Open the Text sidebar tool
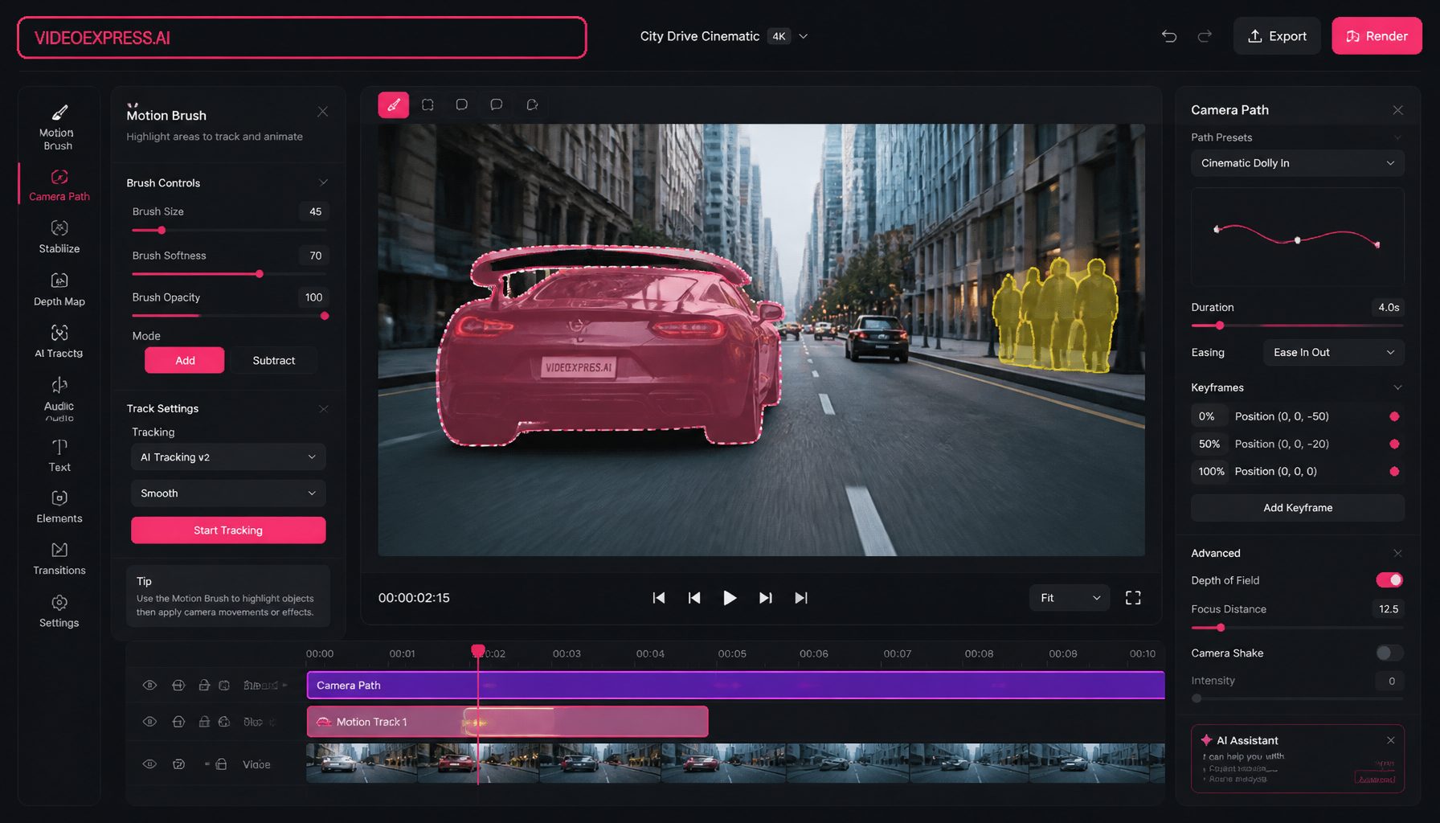1440x823 pixels. tap(59, 456)
